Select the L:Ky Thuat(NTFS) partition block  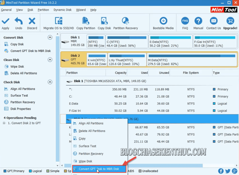coord(127,60)
